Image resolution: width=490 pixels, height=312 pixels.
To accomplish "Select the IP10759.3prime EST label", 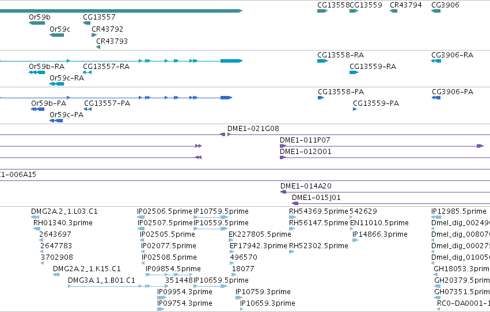I will (263, 292).
